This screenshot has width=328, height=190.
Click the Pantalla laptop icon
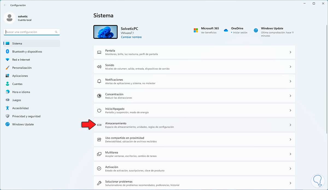coord(99,52)
